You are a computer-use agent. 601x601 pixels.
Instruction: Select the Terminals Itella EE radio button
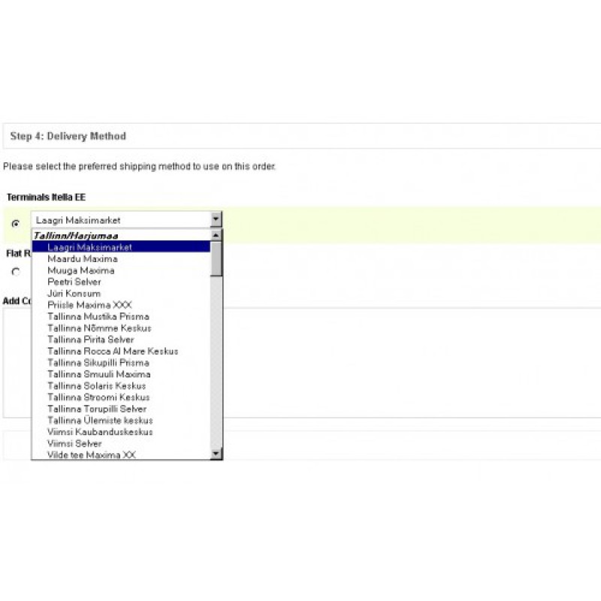[16, 223]
